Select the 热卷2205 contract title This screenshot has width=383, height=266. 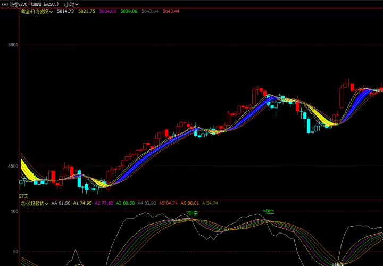pos(19,4)
